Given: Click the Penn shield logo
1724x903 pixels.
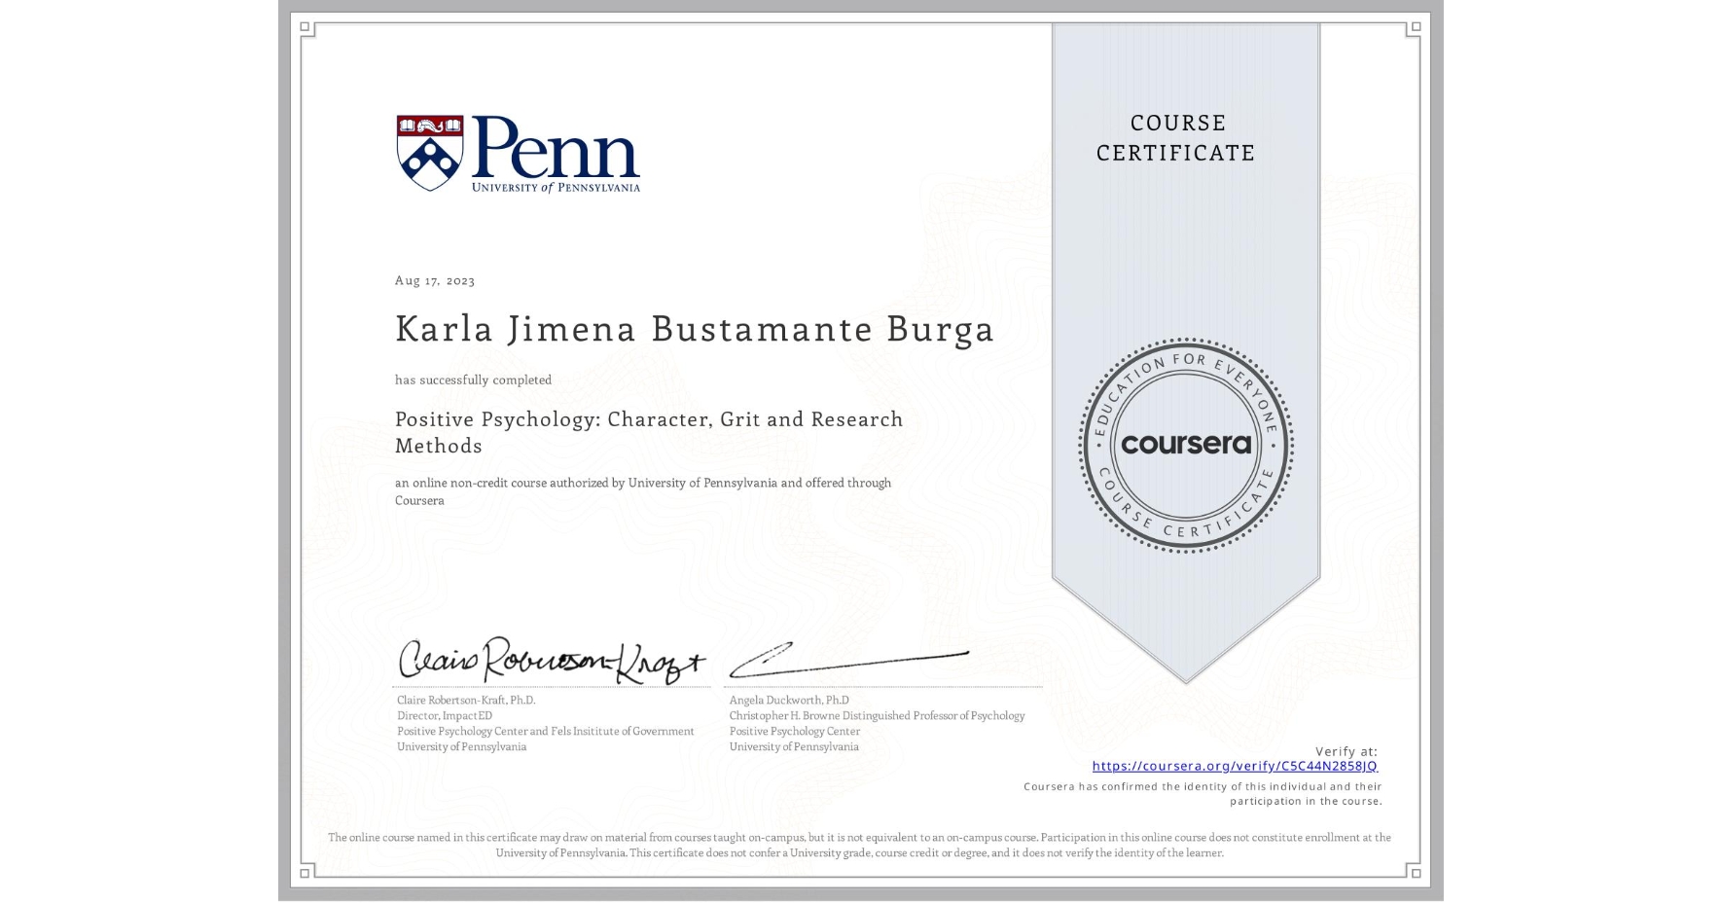Looking at the screenshot, I should click(429, 153).
